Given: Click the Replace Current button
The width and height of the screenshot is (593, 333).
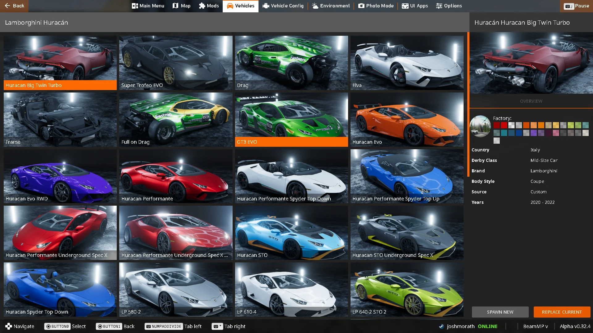Looking at the screenshot, I should coord(562,312).
